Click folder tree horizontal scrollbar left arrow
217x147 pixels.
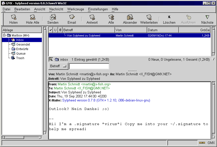point(4,137)
